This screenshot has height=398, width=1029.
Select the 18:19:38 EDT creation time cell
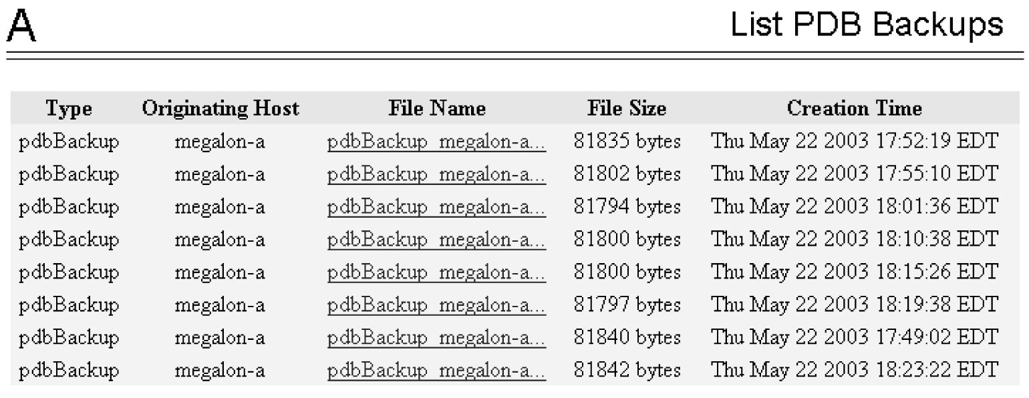(854, 305)
